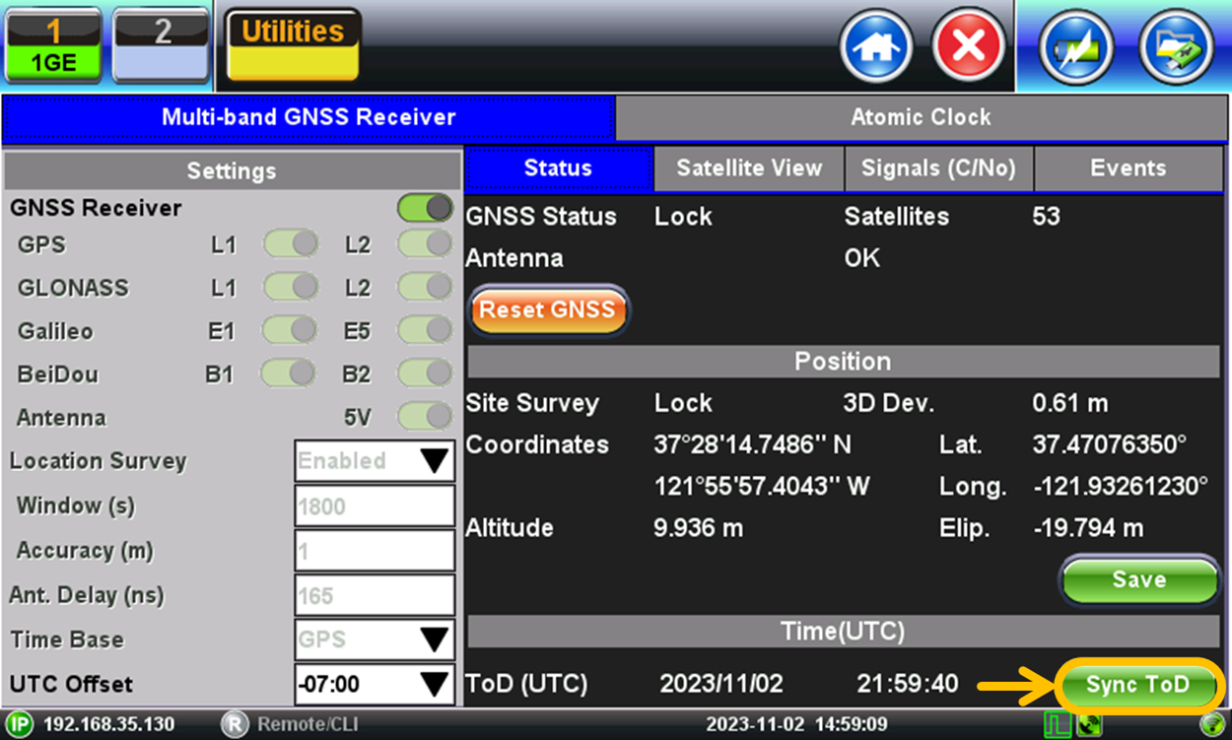The height and width of the screenshot is (740, 1232).
Task: Click the IP address status icon
Action: [x=18, y=724]
